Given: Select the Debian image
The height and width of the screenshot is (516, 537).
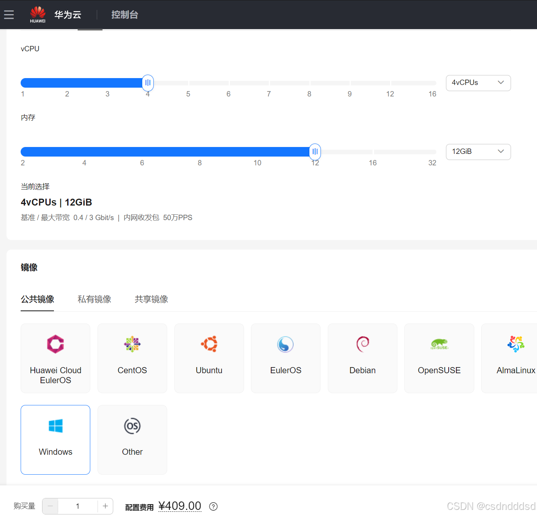Looking at the screenshot, I should click(363, 358).
